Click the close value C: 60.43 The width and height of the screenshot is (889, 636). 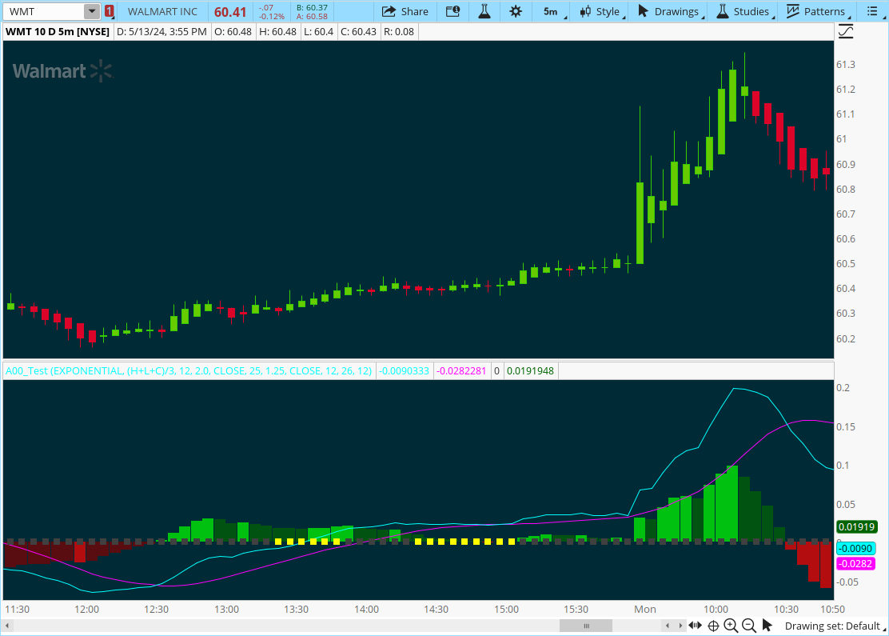click(358, 32)
